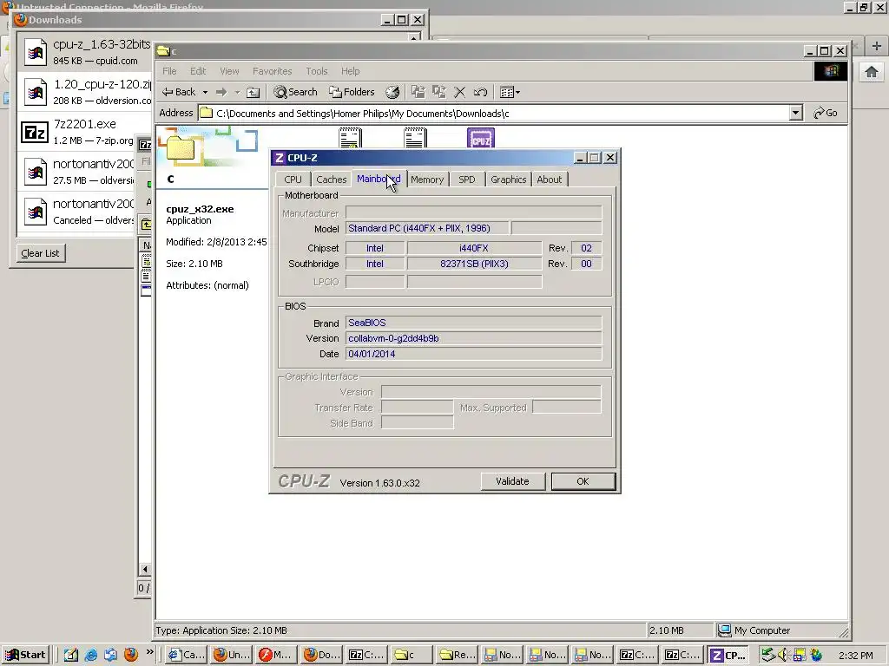Screen dimensions: 889x666
Task: Open the Edit menu in Explorer
Action: [x=198, y=71]
